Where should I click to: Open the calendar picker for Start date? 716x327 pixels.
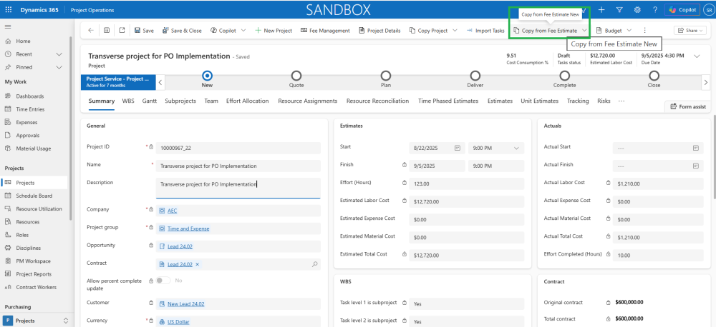coord(457,148)
